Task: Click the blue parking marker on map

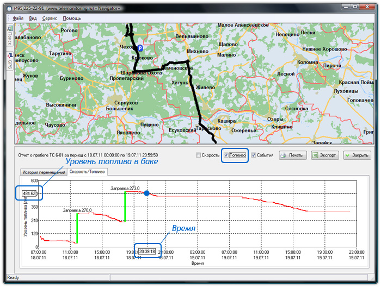Action: tap(140, 48)
